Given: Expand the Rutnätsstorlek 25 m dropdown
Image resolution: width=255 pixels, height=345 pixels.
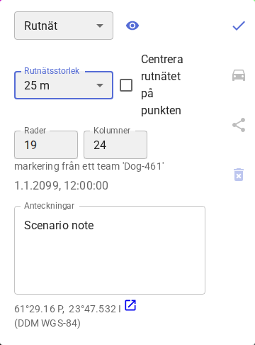Looking at the screenshot, I should (64, 85).
